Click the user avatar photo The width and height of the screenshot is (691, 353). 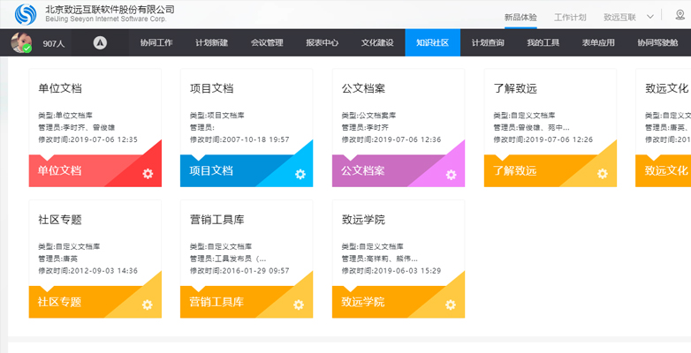coord(21,42)
